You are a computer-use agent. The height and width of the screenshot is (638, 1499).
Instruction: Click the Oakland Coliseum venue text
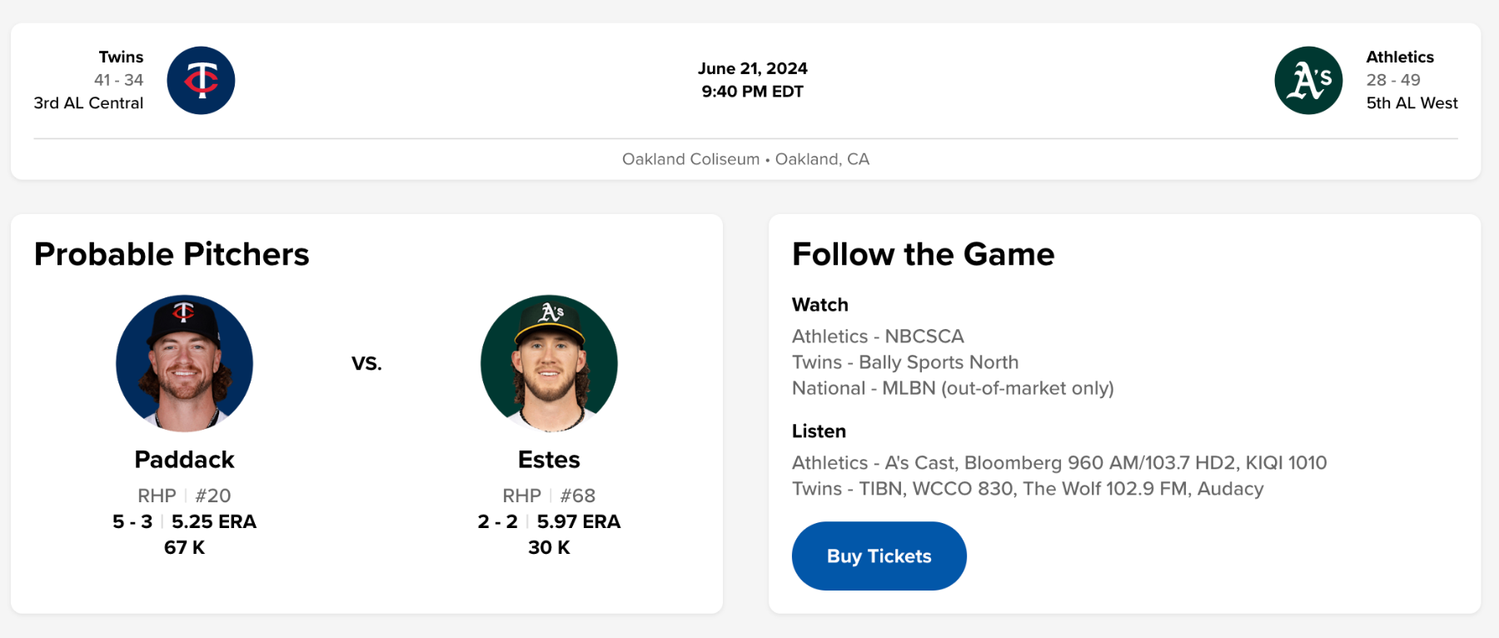[x=690, y=159]
